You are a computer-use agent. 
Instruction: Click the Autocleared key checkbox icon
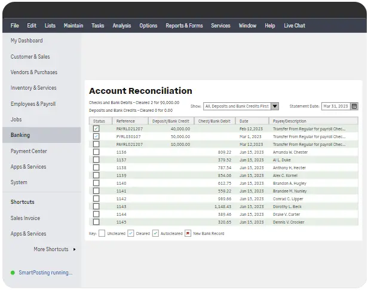155,233
